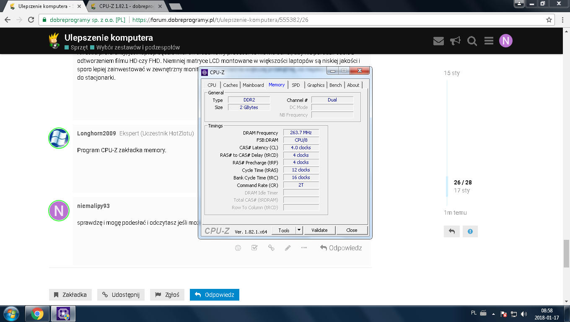Switch to Caches tab in CPU-Z
570x322 pixels.
click(231, 85)
